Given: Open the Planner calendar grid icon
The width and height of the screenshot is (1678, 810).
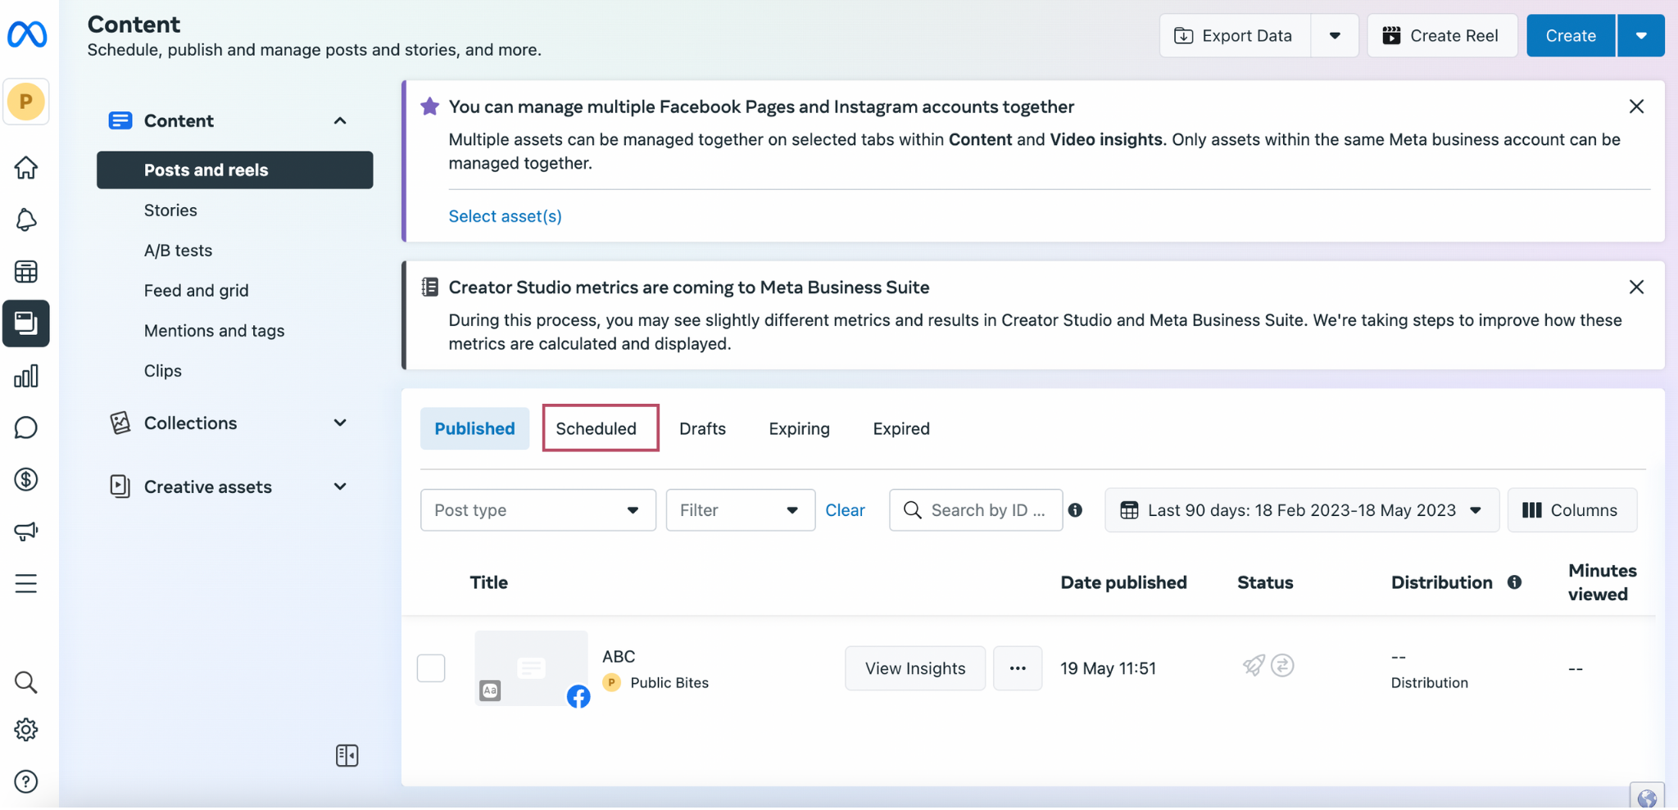Looking at the screenshot, I should pyautogui.click(x=26, y=272).
